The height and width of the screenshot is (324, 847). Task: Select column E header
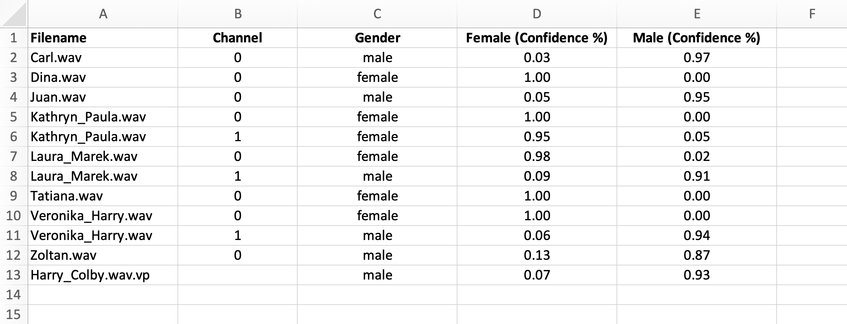tap(697, 14)
